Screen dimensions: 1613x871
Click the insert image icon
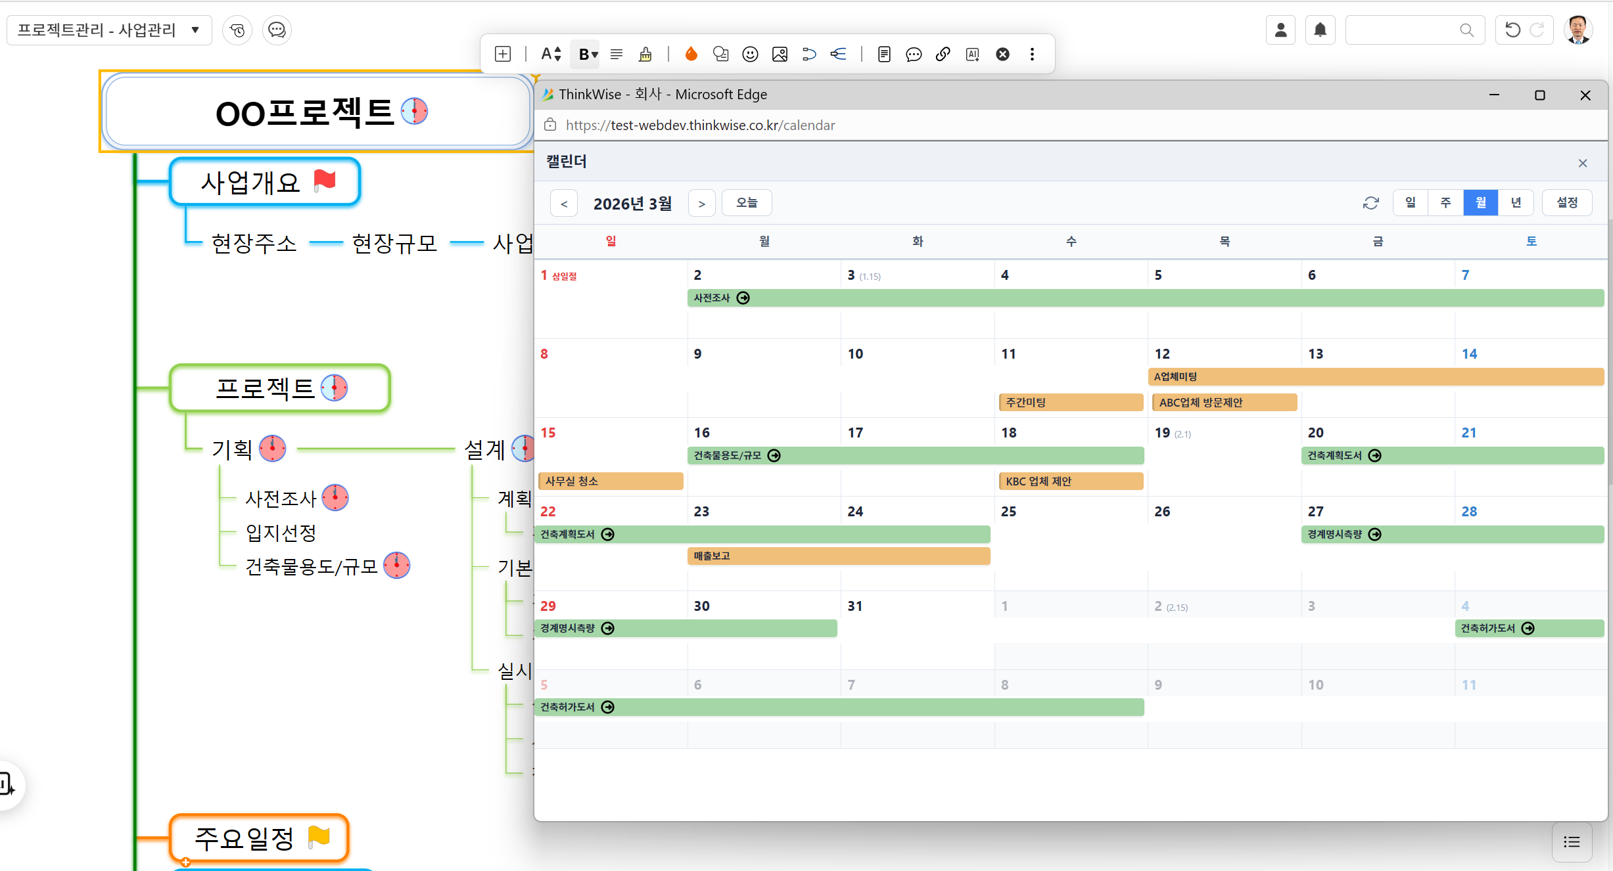coord(780,55)
